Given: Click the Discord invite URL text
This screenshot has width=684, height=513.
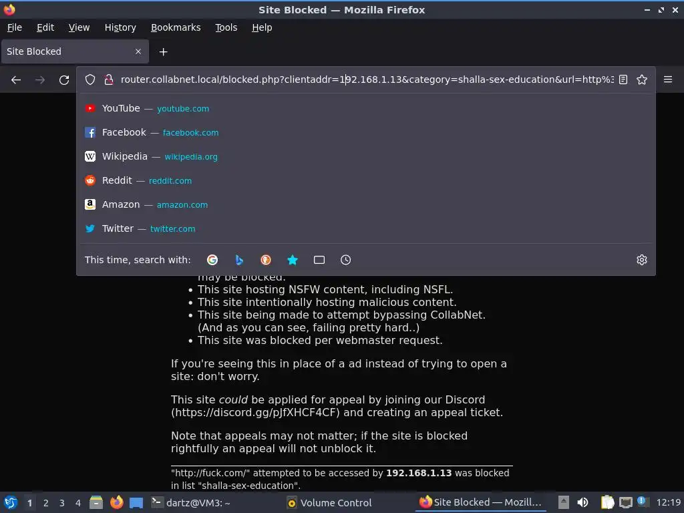Looking at the screenshot, I should pos(255,413).
